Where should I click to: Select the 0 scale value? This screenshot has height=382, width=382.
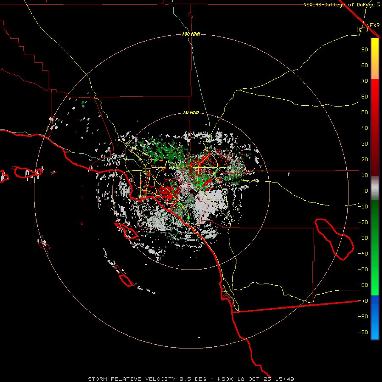pos(366,191)
